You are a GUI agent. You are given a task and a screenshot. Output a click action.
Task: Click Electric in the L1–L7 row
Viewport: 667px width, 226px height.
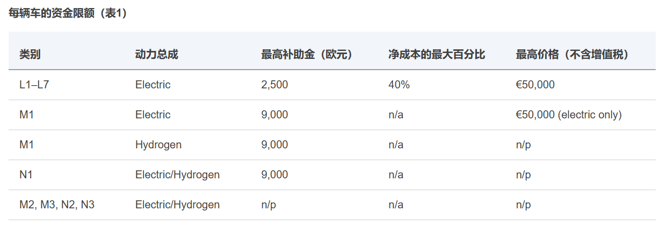153,85
